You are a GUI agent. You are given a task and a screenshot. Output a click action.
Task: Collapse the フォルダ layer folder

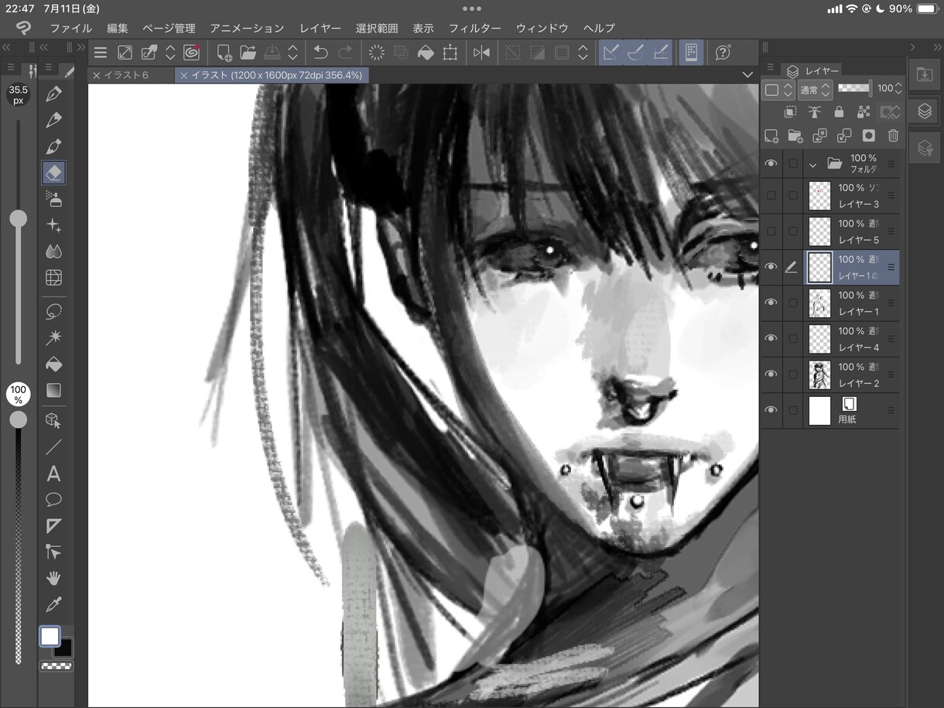(813, 165)
